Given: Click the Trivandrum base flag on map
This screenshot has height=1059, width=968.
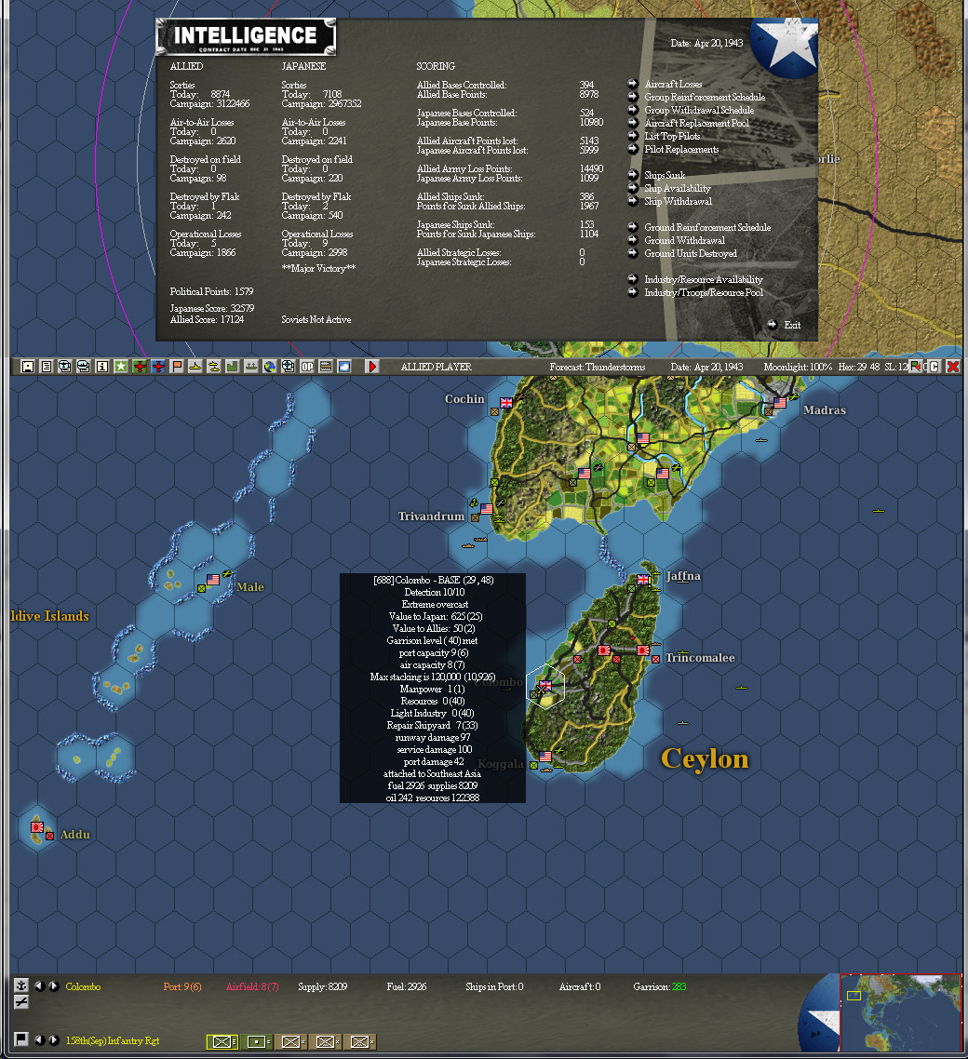Looking at the screenshot, I should pyautogui.click(x=487, y=509).
